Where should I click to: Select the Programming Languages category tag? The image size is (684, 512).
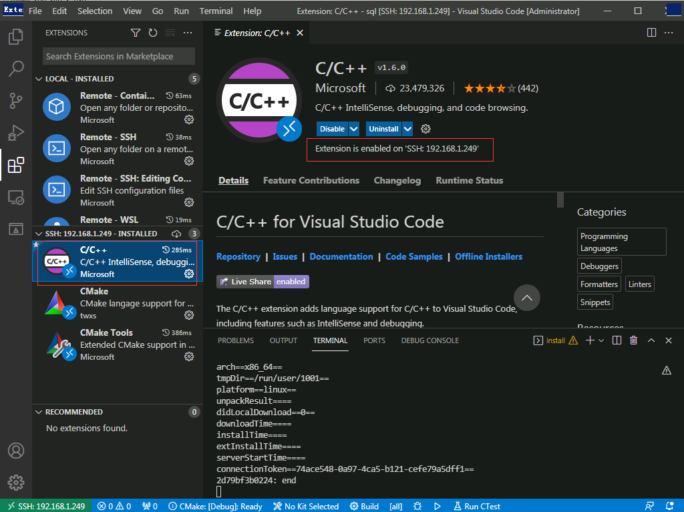click(621, 242)
